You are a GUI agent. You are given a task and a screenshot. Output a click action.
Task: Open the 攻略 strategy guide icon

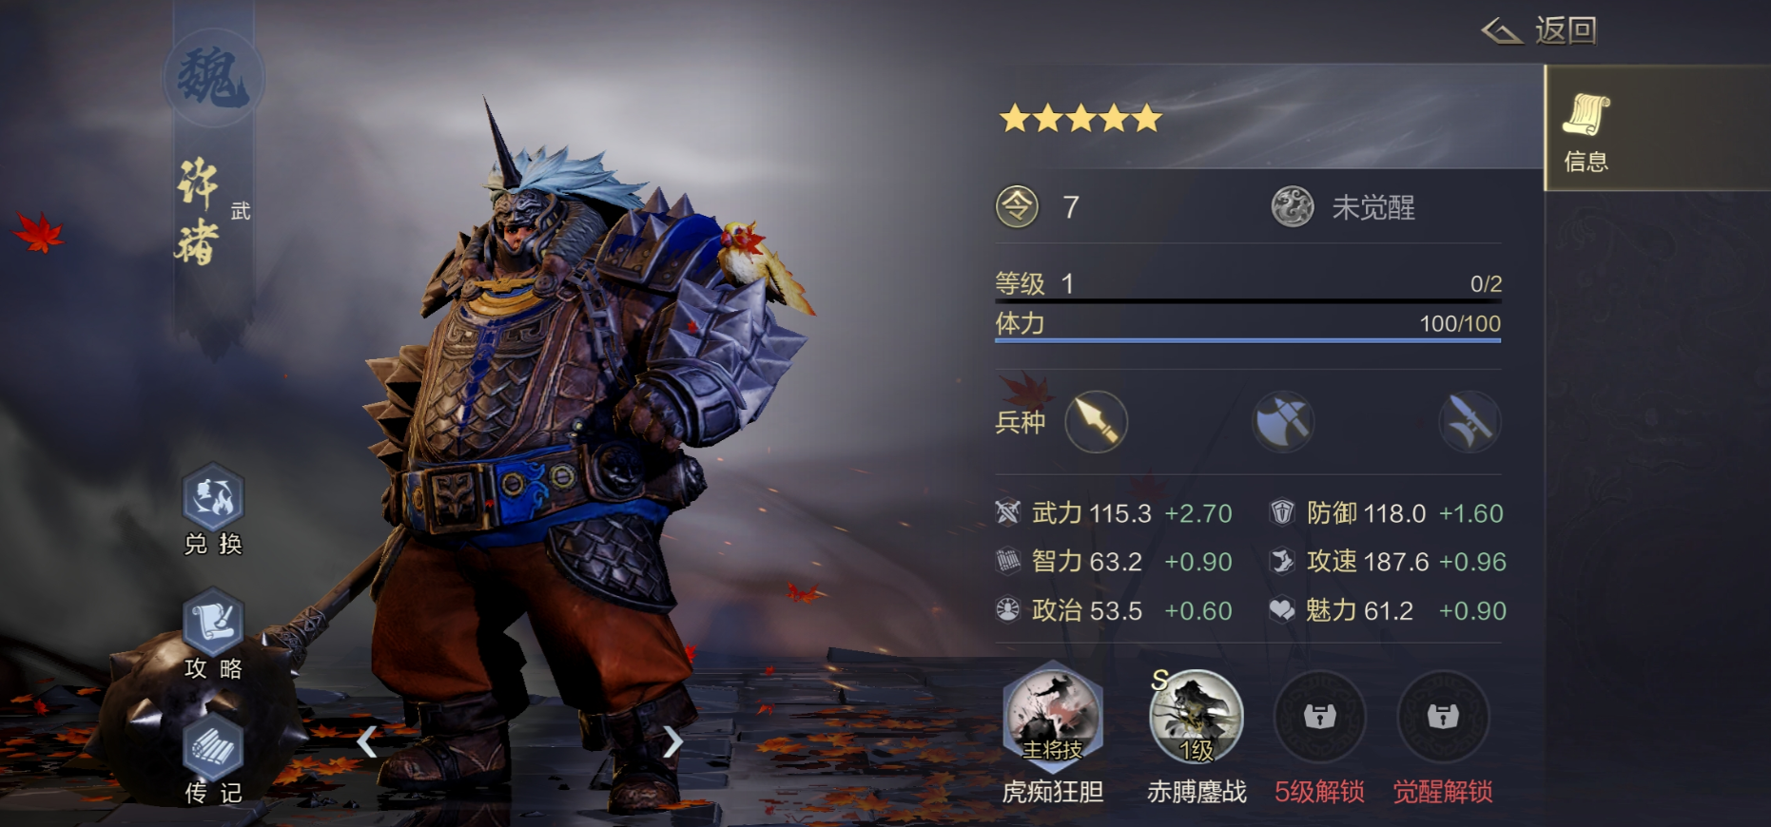click(x=213, y=634)
